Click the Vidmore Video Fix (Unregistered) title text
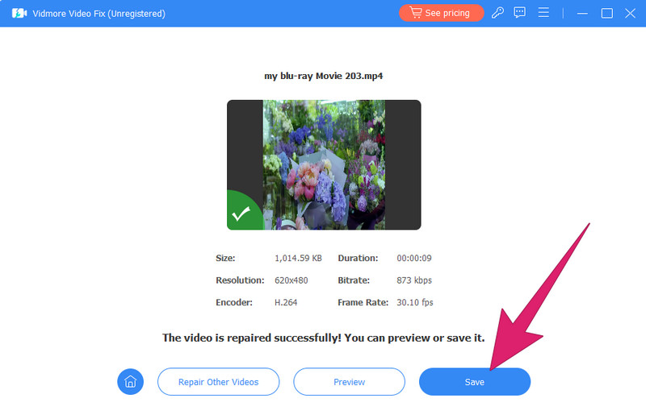This screenshot has width=646, height=415. pos(100,13)
